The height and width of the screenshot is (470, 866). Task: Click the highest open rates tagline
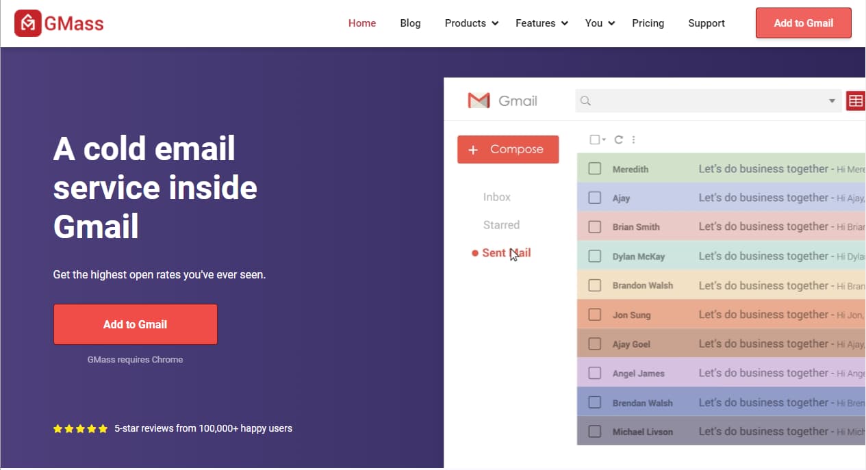coord(160,275)
